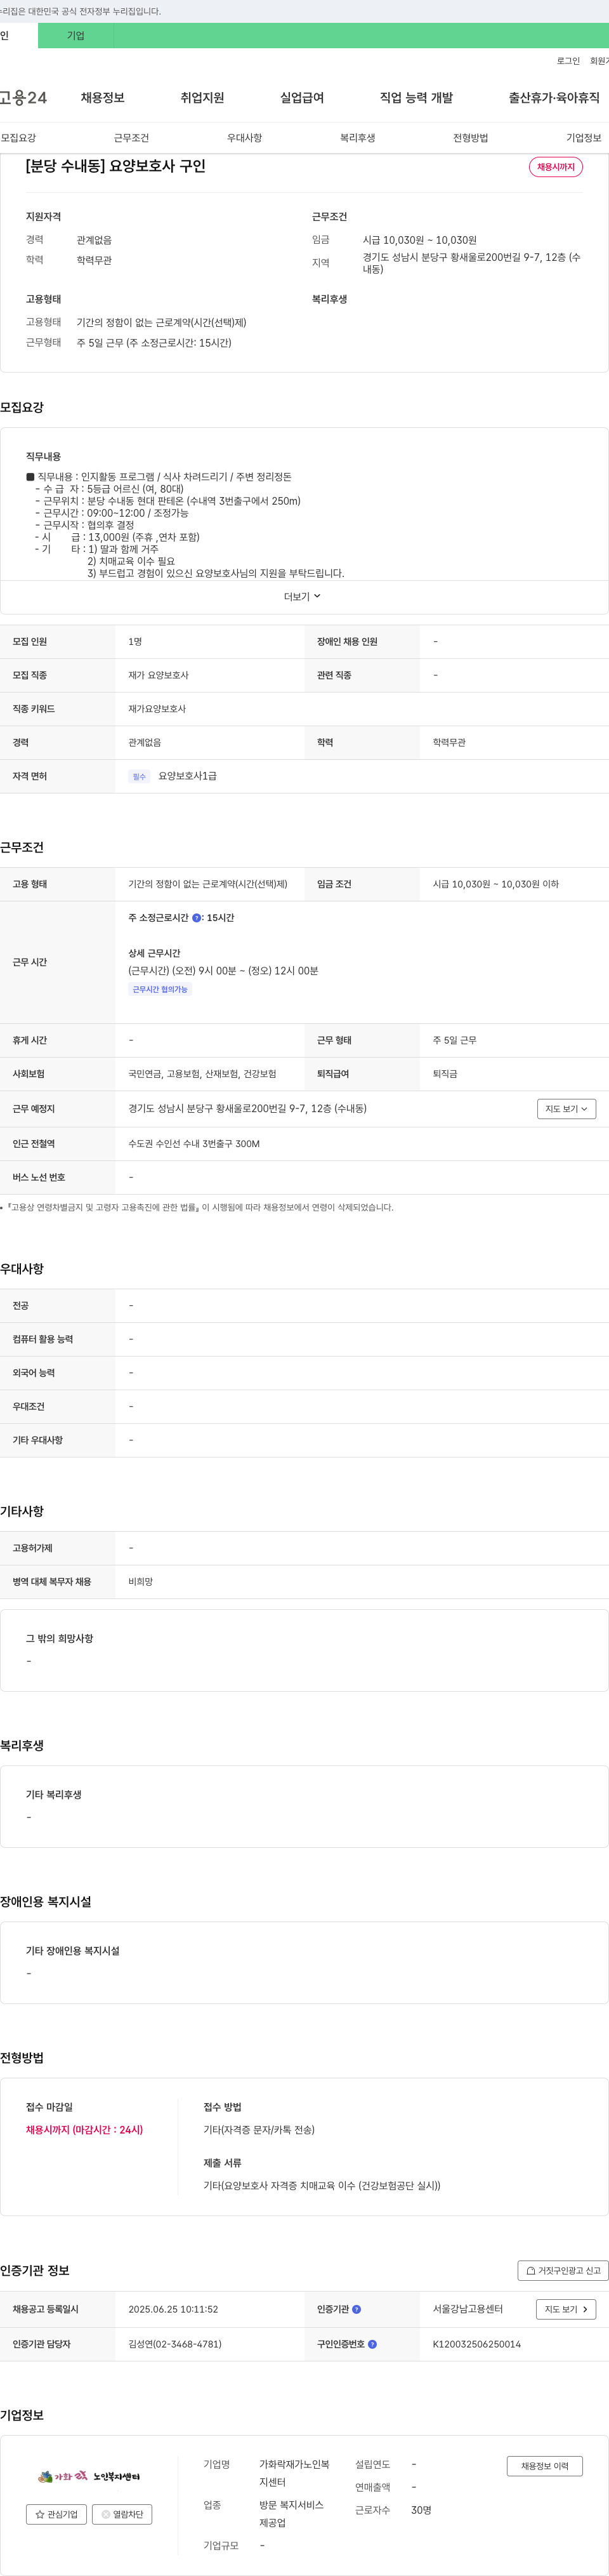The image size is (609, 2576).
Task: Open 직업 능력 개발 main menu
Action: tap(416, 98)
